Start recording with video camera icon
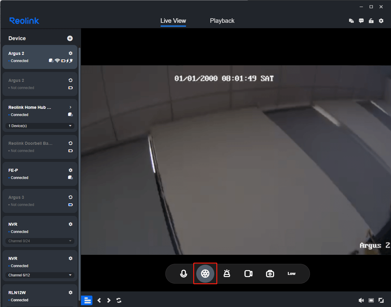Image resolution: width=391 pixels, height=307 pixels. tap(248, 274)
